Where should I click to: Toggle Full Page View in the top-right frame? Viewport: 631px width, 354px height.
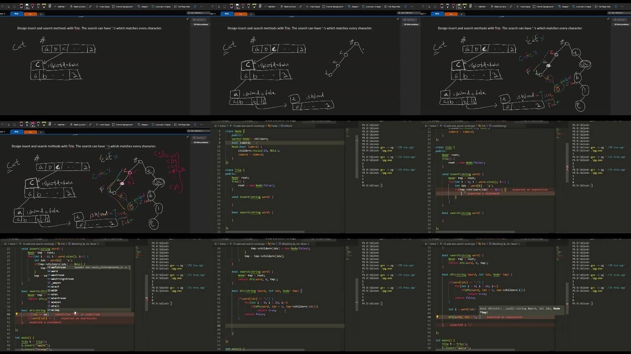click(603, 7)
